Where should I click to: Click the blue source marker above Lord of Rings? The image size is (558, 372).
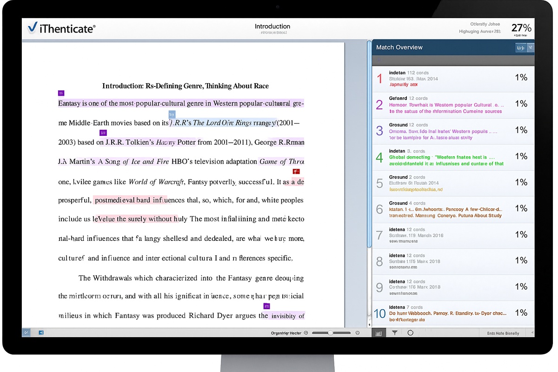coord(172,114)
